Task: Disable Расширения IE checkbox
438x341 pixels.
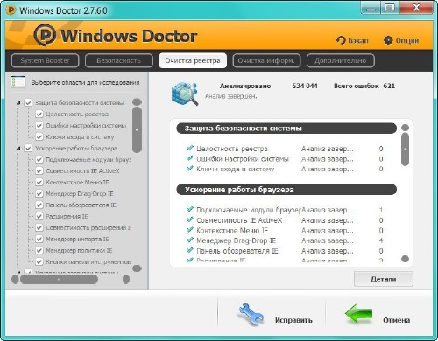Action: (39, 216)
